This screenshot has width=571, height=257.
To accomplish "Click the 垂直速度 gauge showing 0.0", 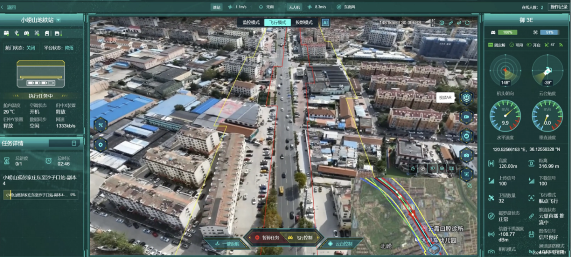I will 547,116.
